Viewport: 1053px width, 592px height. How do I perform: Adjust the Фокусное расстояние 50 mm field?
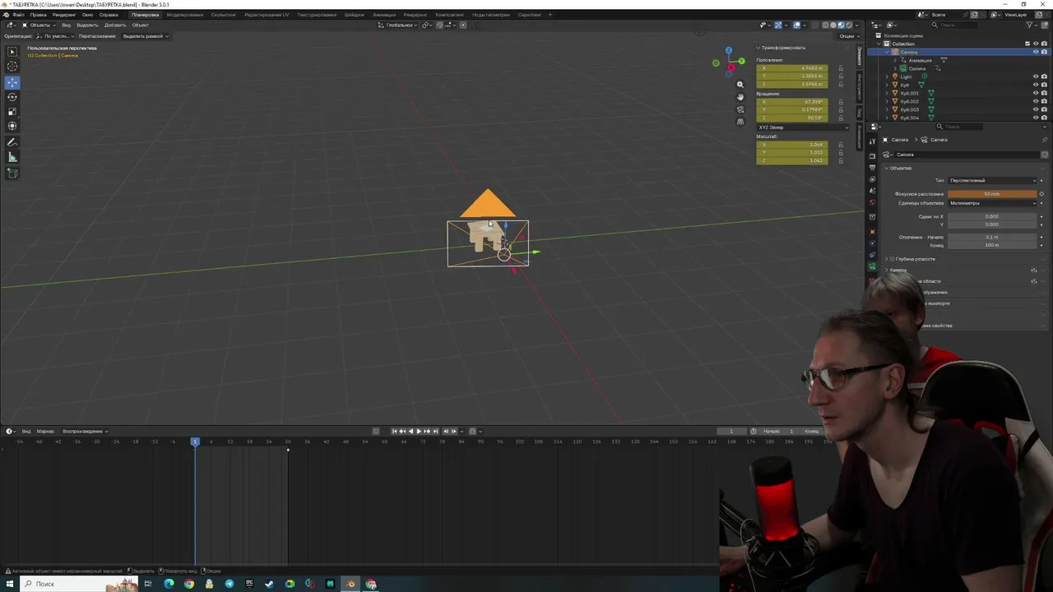pyautogui.click(x=992, y=194)
